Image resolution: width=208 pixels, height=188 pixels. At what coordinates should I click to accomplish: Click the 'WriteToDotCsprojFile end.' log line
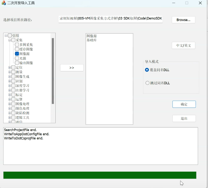coord(24,138)
